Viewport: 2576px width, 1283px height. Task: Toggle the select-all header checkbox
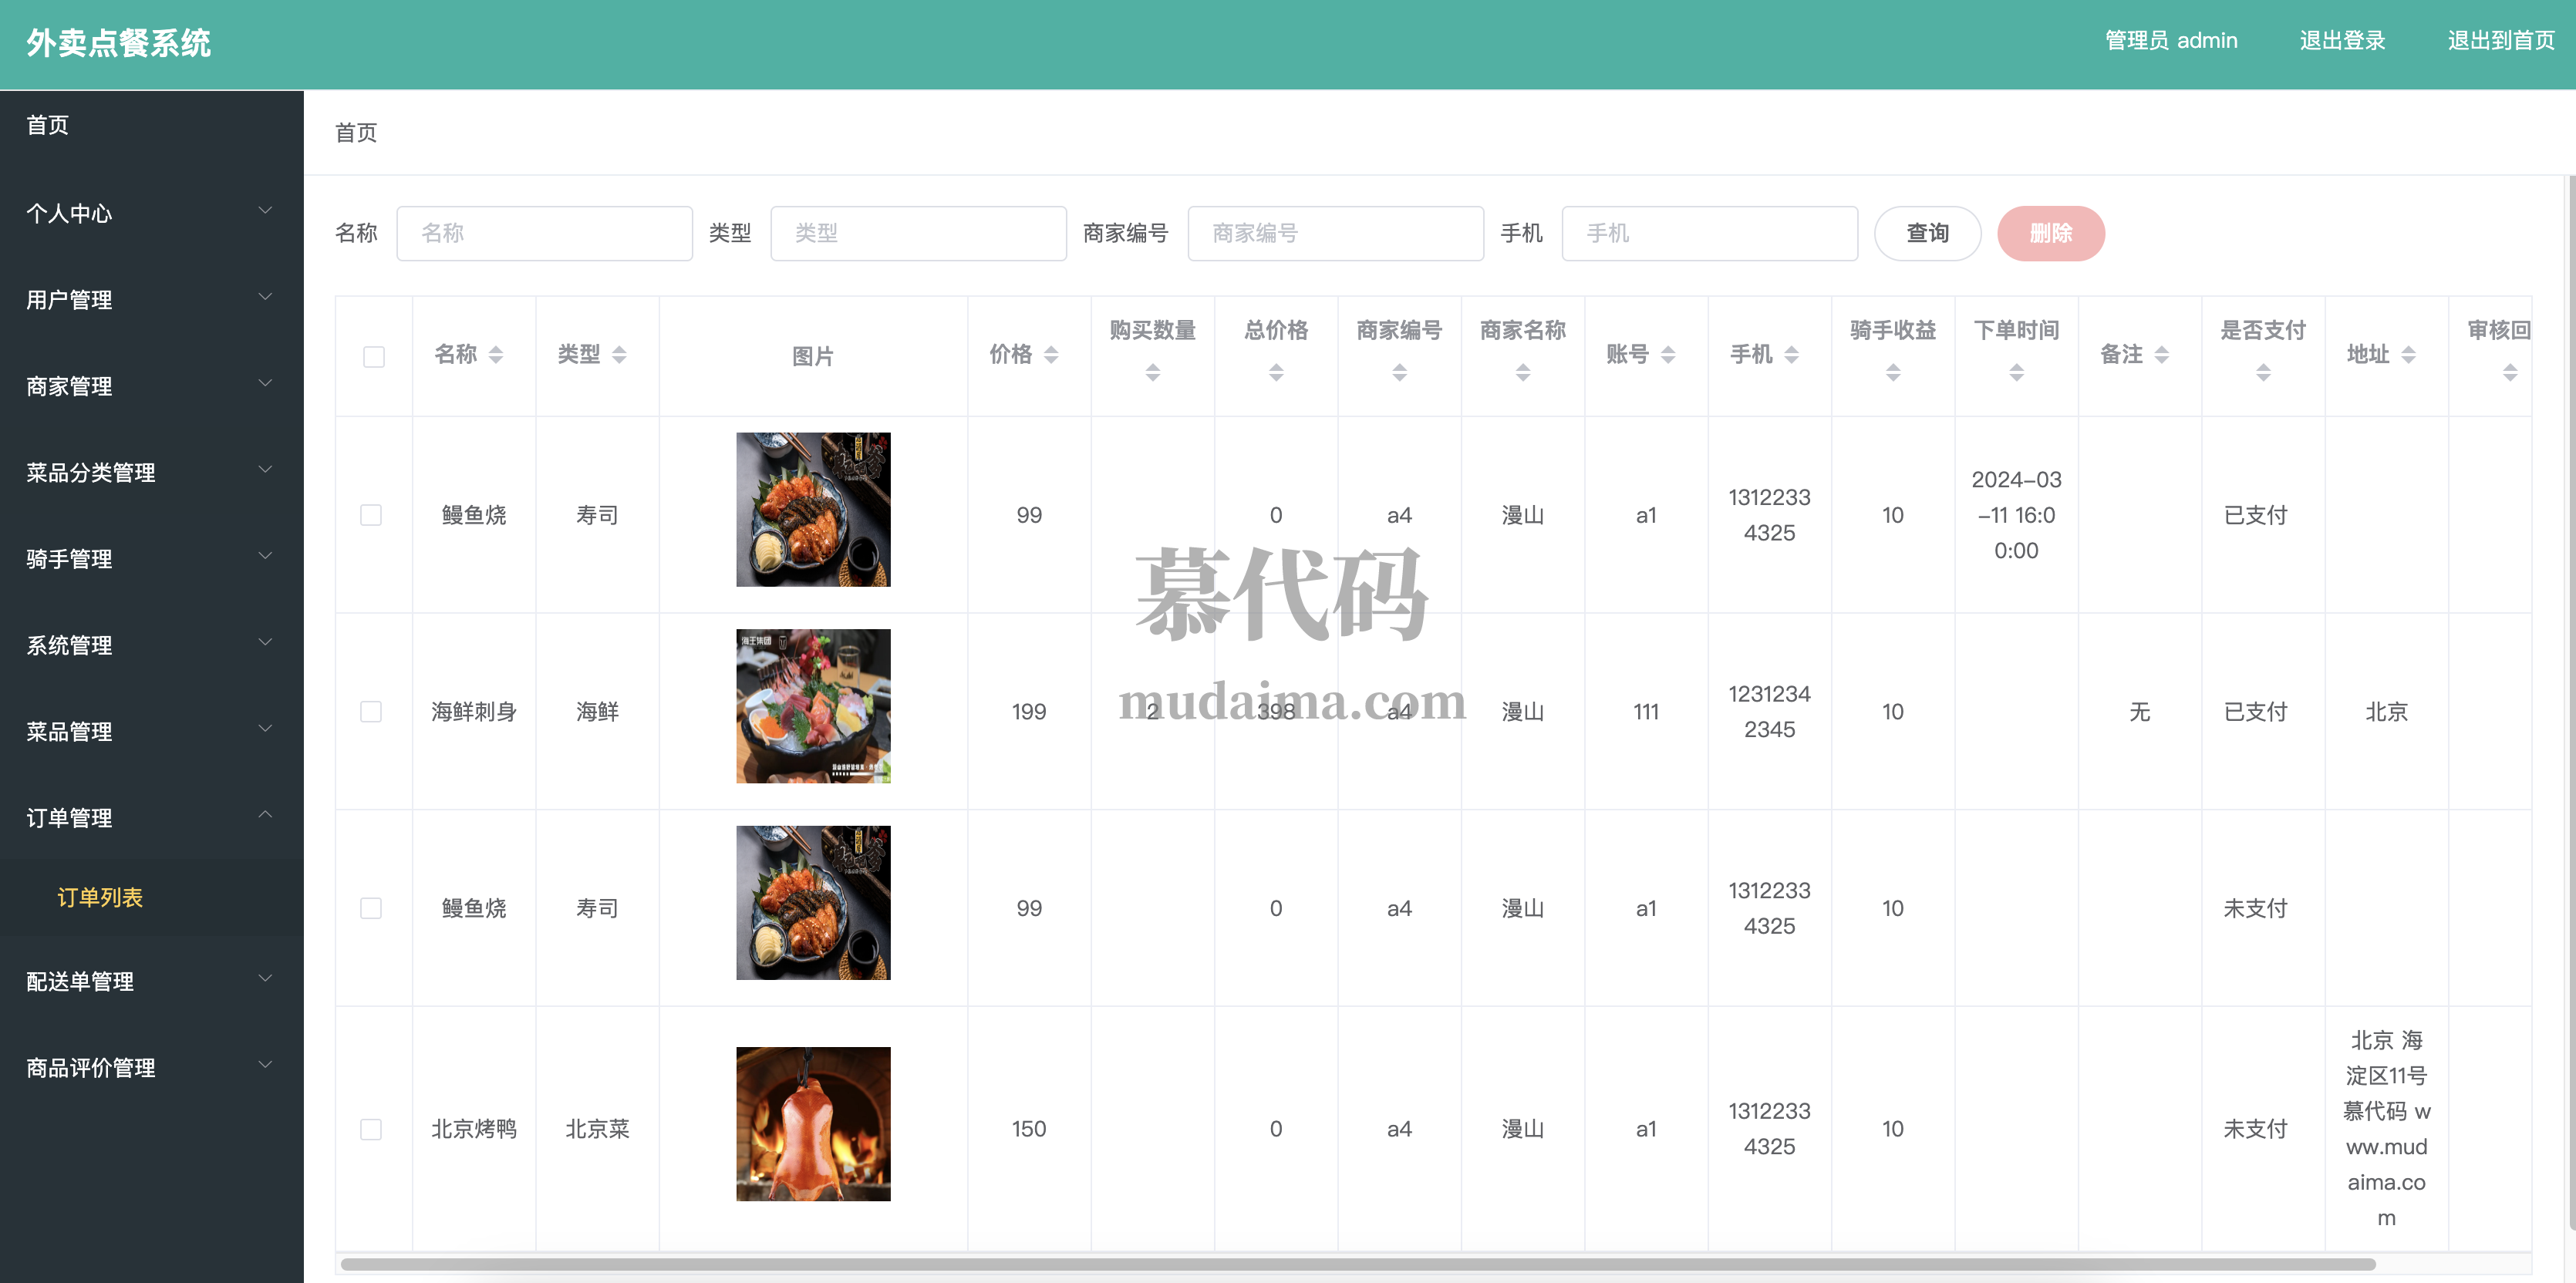coord(373,357)
